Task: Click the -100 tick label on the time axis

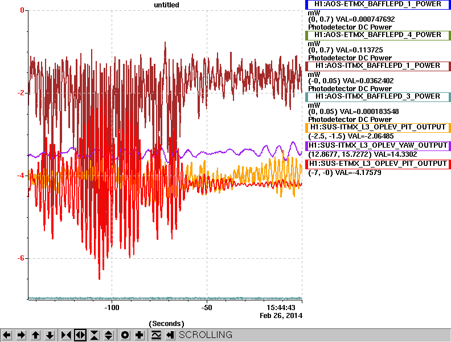Action: (x=112, y=308)
